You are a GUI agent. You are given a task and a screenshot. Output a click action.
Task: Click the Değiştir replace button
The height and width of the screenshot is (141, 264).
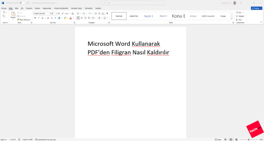(x=240, y=16)
